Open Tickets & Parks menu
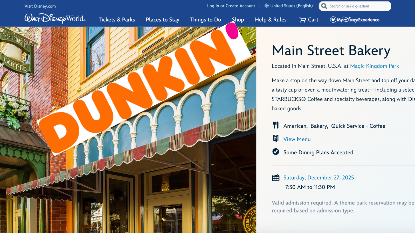415x233 pixels. pyautogui.click(x=117, y=20)
